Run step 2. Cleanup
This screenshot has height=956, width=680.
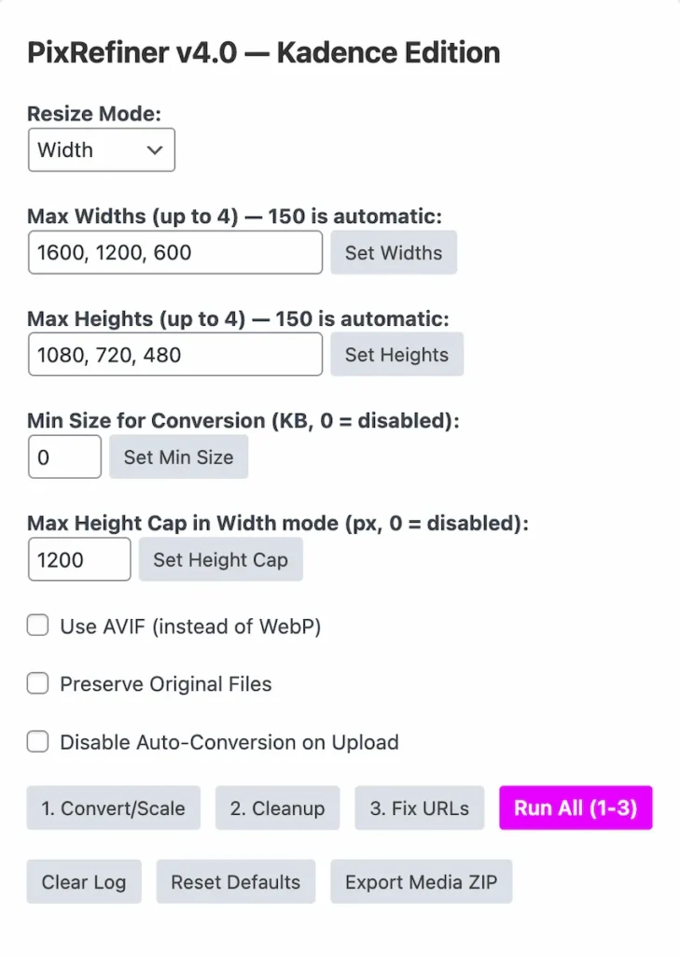point(277,808)
